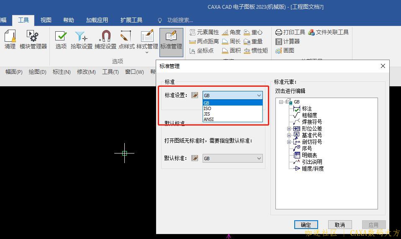Screen dimensions: 401x239
Task: Open 模块管理器 module manager
Action: pyautogui.click(x=33, y=40)
